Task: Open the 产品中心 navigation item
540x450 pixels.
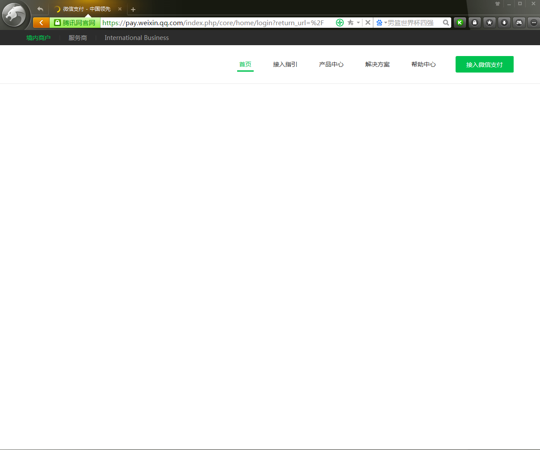Action: pyautogui.click(x=331, y=64)
